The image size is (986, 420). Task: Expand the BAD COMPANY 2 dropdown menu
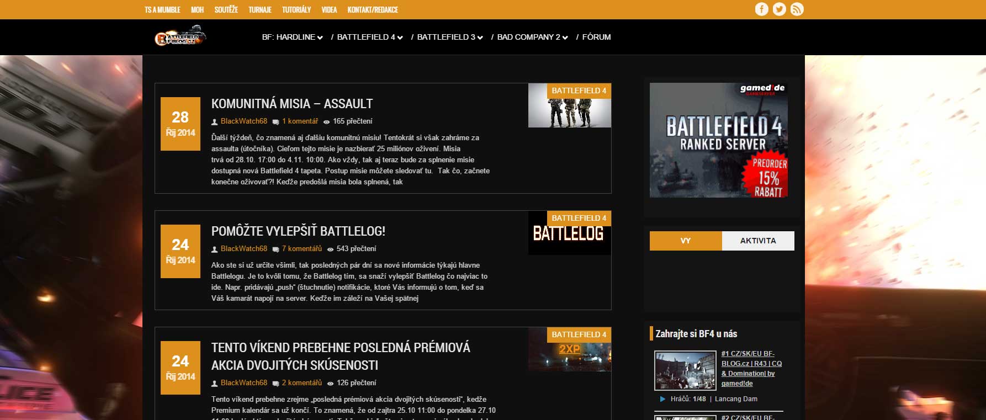[x=532, y=37]
